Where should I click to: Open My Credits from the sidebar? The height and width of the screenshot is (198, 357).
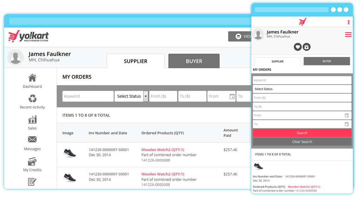(x=32, y=161)
